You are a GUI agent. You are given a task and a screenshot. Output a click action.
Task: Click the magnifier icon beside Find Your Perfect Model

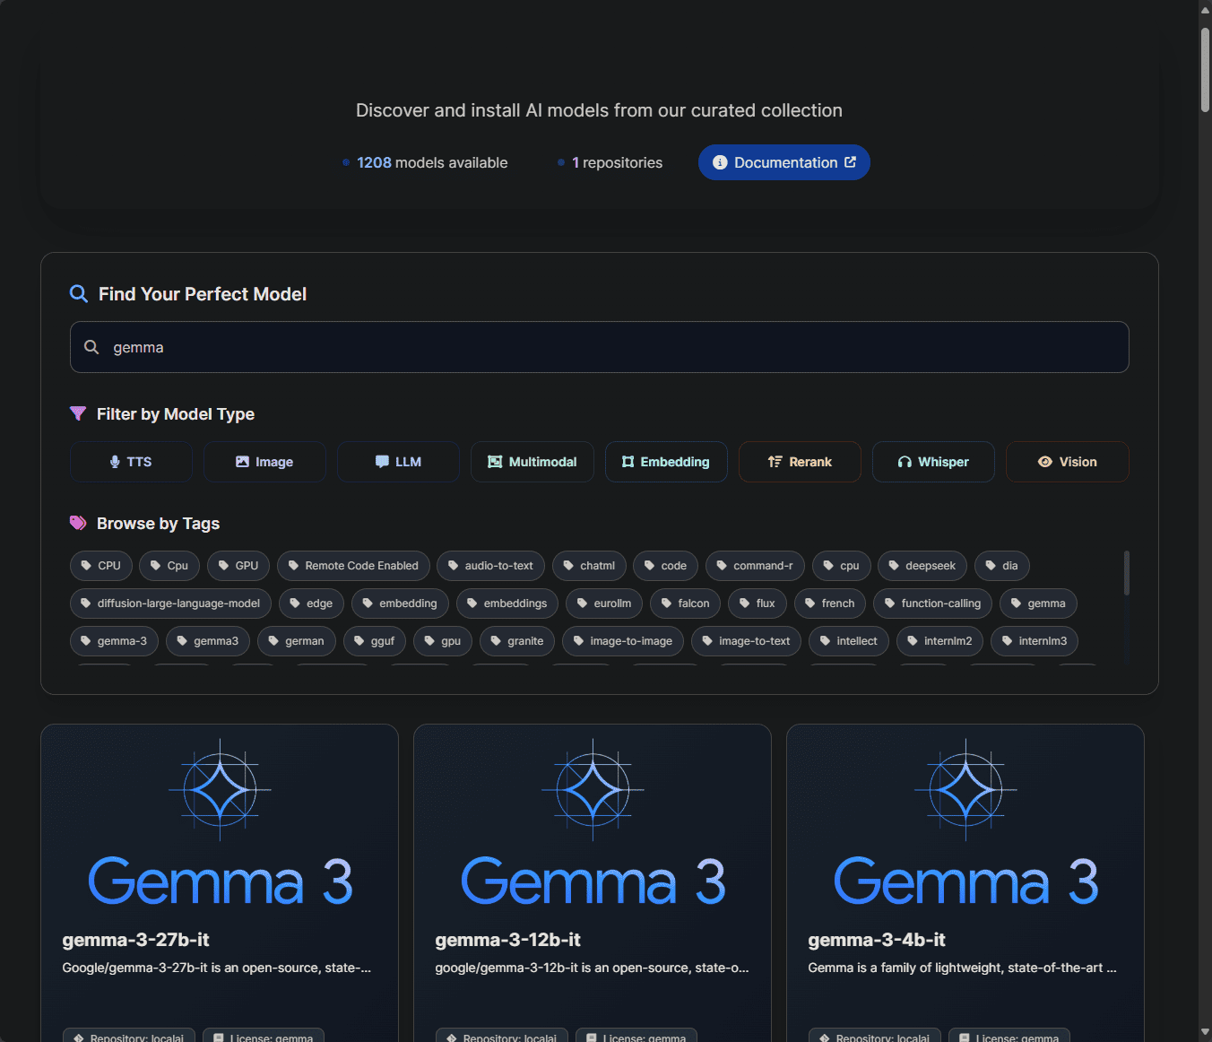coord(79,294)
